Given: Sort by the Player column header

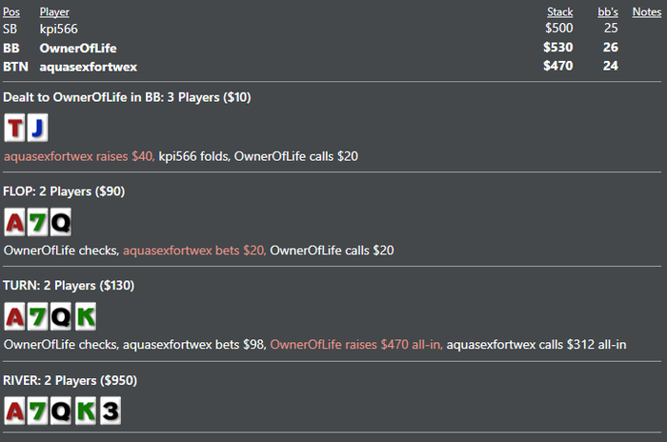Looking at the screenshot, I should 55,11.
